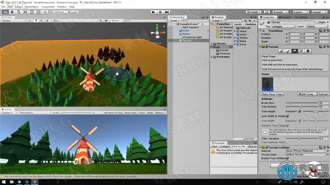
Task: Open the Display 1 dropdown in Game view
Action: 10,113
